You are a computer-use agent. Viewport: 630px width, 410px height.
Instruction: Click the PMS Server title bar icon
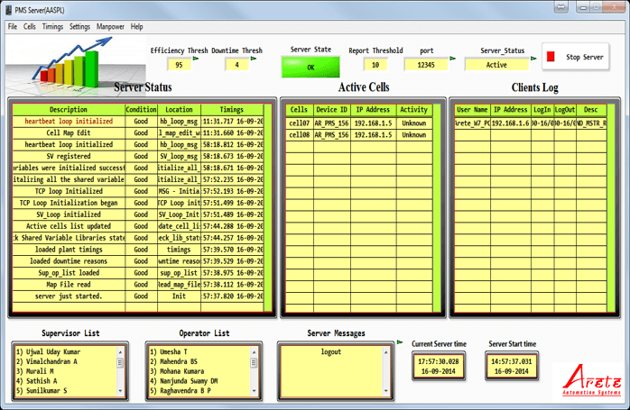[x=8, y=10]
